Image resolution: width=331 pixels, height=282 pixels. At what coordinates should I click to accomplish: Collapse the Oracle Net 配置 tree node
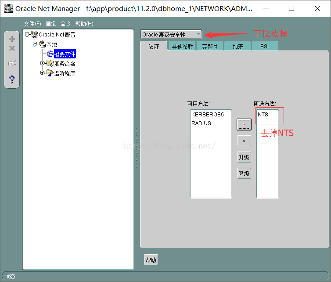[x=27, y=34]
